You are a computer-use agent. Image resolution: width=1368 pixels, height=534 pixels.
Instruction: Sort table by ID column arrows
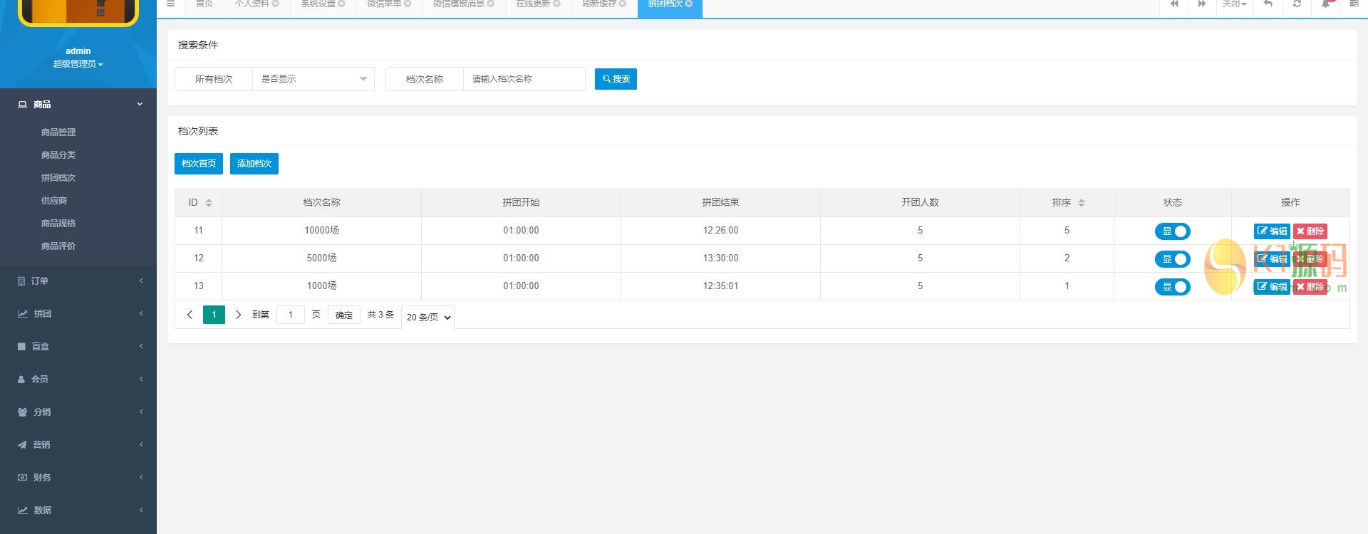[x=209, y=203]
